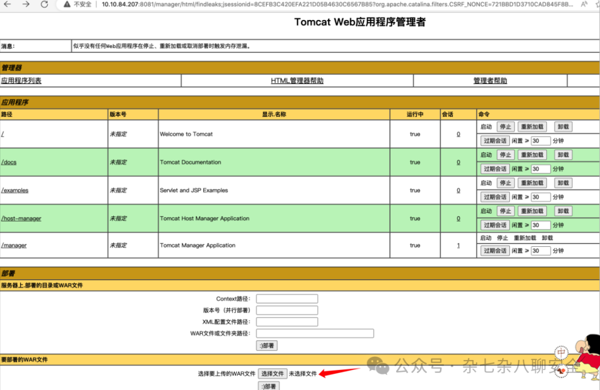The image size is (600, 390).
Task: Click idle minutes field for /host-manager
Action: (x=541, y=225)
